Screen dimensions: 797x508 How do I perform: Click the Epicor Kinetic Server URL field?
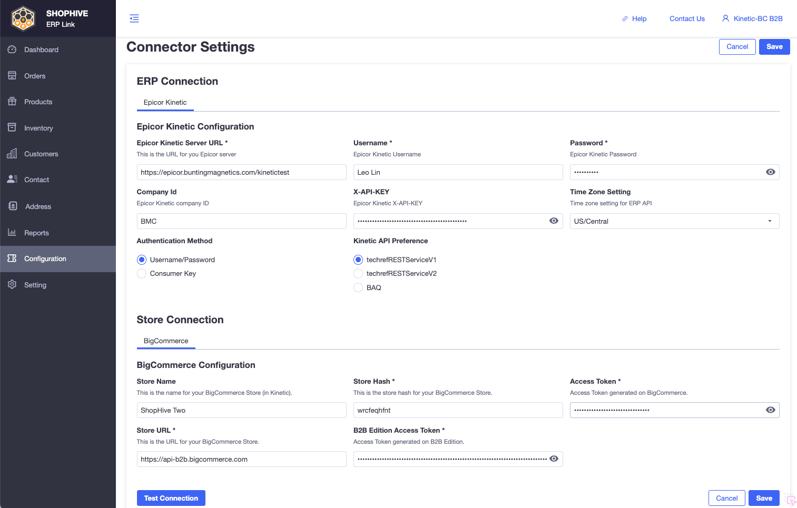[241, 172]
